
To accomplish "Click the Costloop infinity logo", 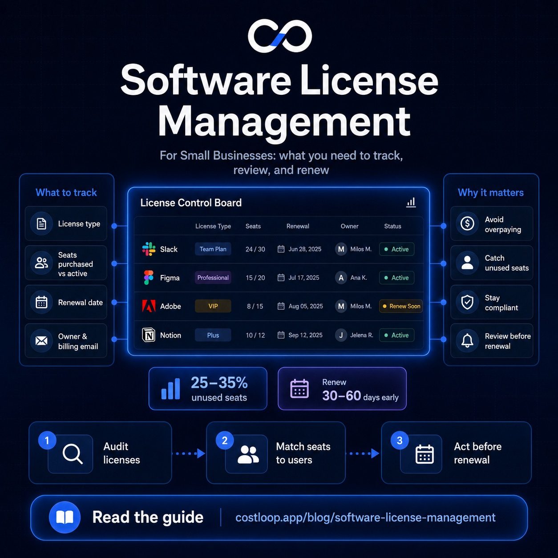I will 279,36.
